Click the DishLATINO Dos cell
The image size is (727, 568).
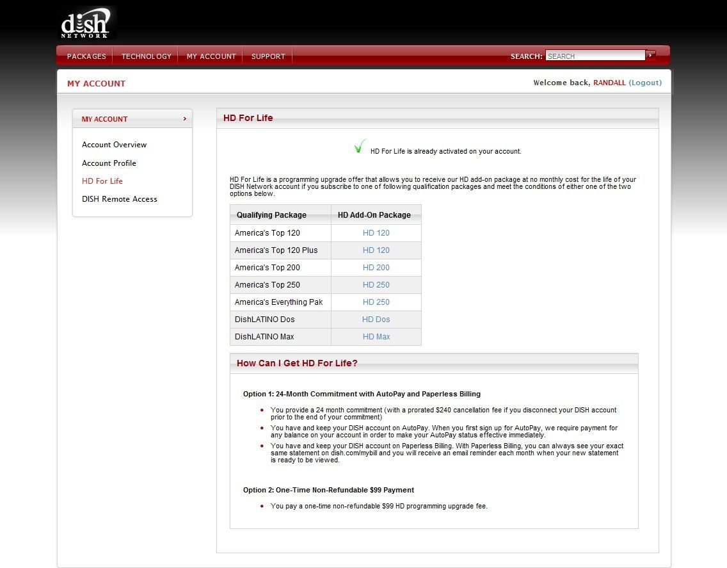(280, 320)
